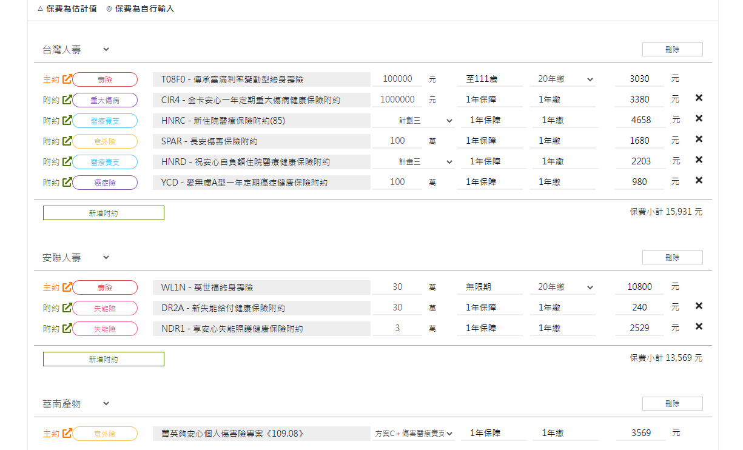The height and width of the screenshot is (450, 743).
Task: Open external link icon for HNRD rider
Action: point(67,161)
